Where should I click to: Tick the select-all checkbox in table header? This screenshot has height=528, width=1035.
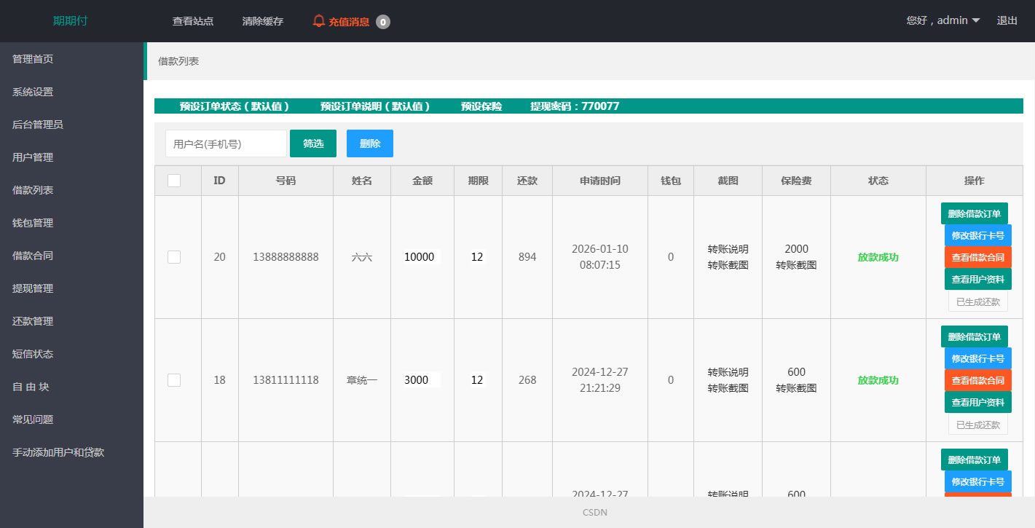tap(174, 181)
